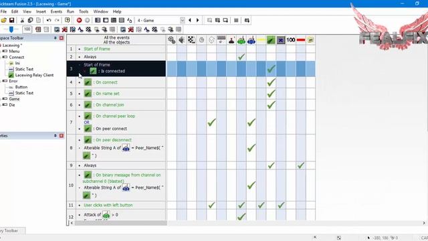This screenshot has width=428, height=241.
Task: Open file with the folder icon
Action: [3, 21]
